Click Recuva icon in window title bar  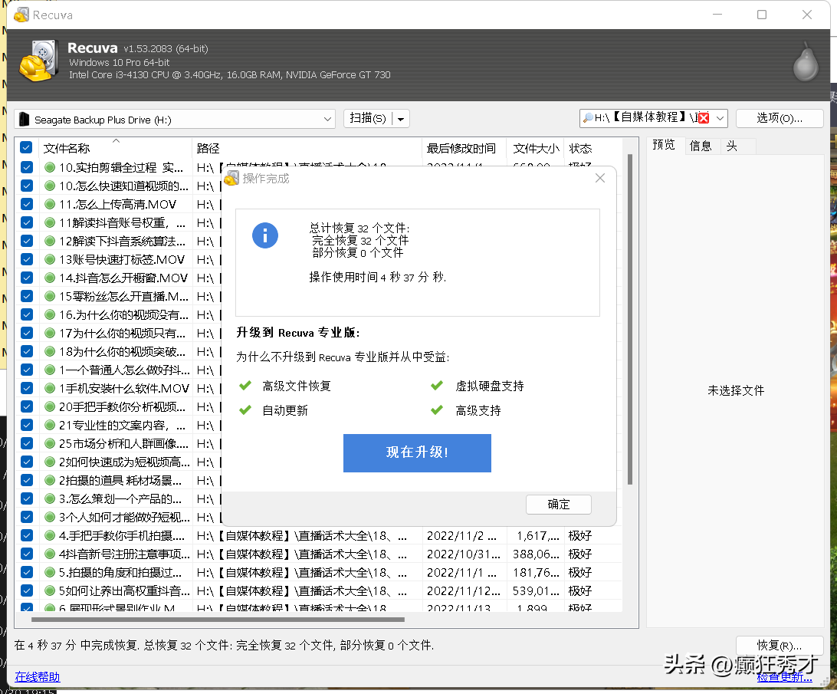(21, 15)
